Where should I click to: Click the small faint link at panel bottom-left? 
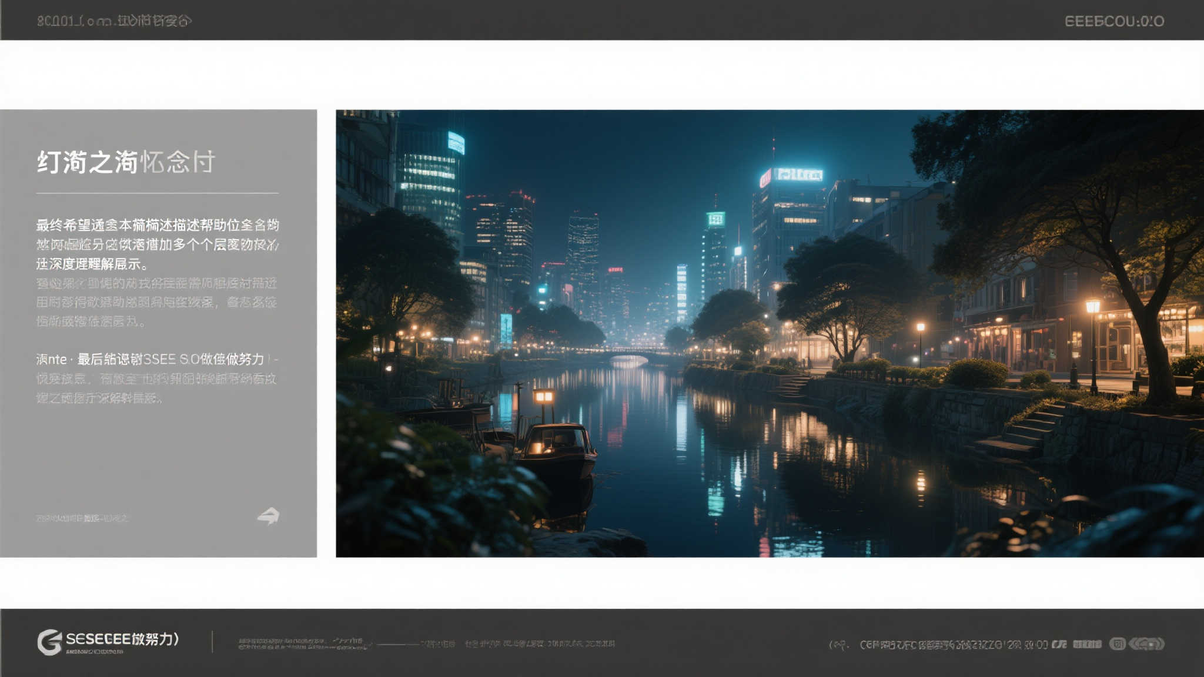click(x=82, y=518)
